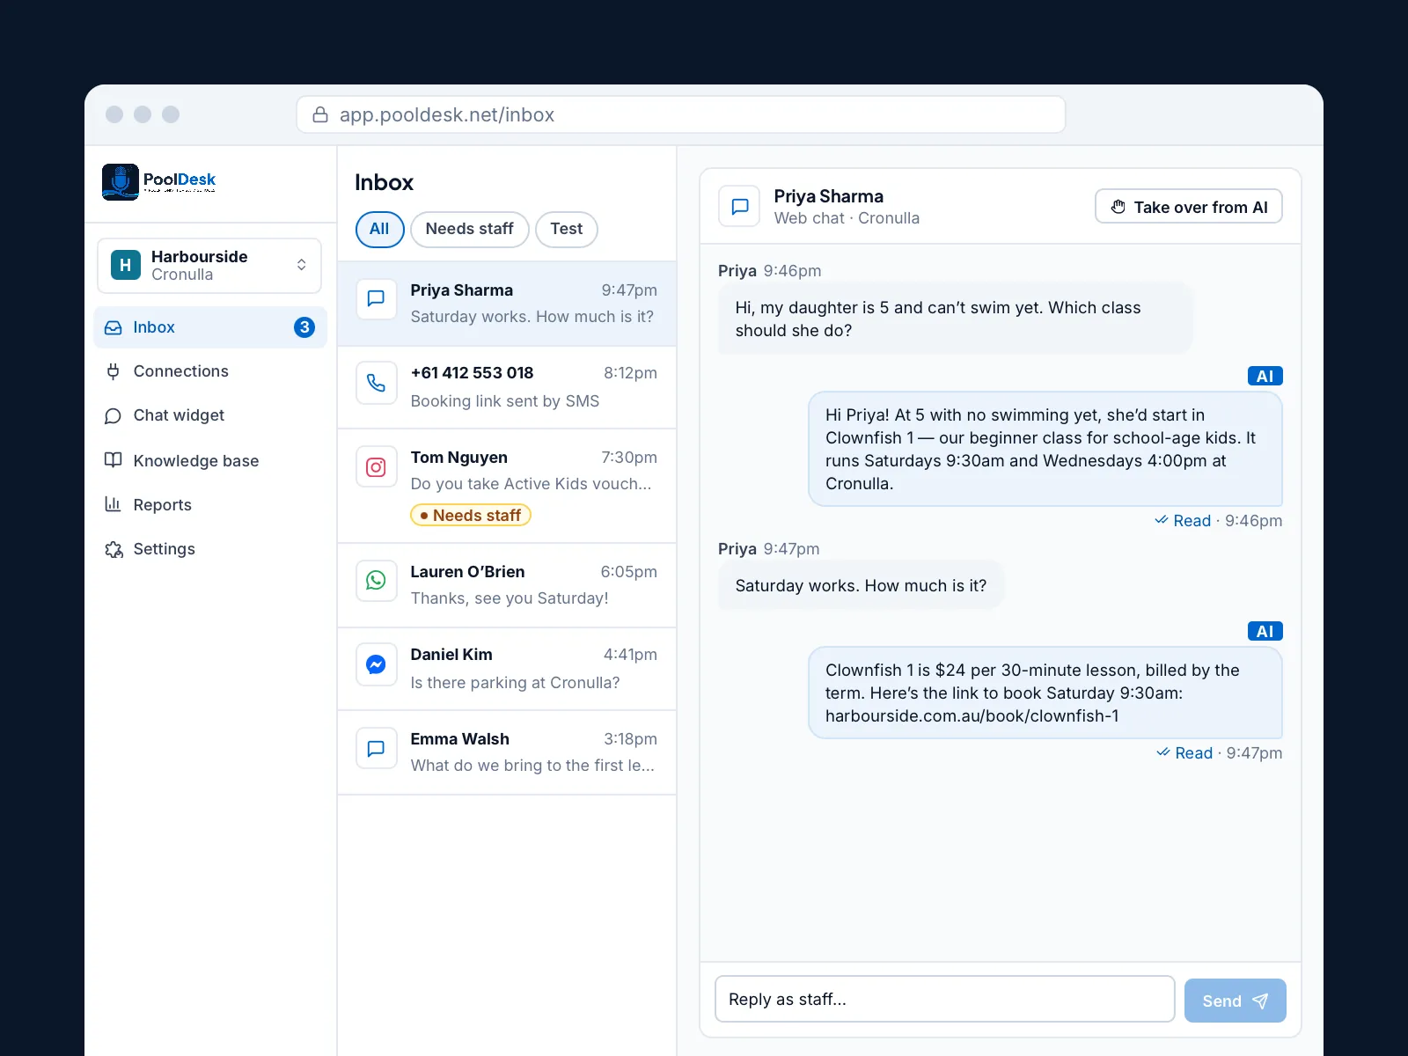The height and width of the screenshot is (1056, 1408).
Task: Click Instagram icon on Tom Nguyen row
Action: click(376, 467)
